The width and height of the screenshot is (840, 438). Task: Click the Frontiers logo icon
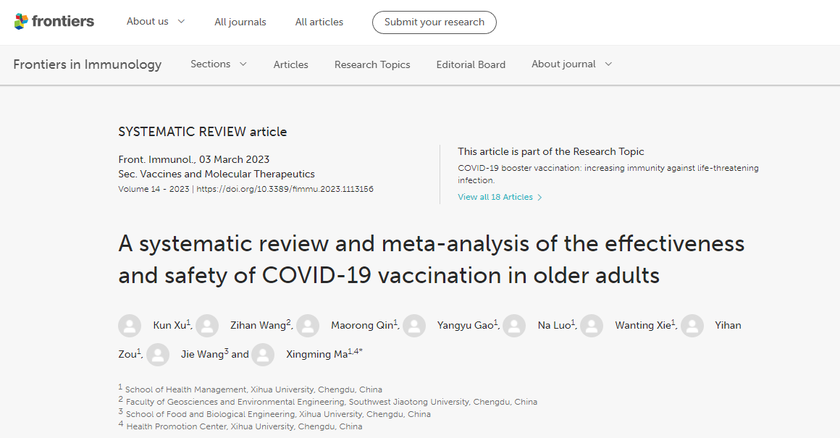tap(21, 22)
